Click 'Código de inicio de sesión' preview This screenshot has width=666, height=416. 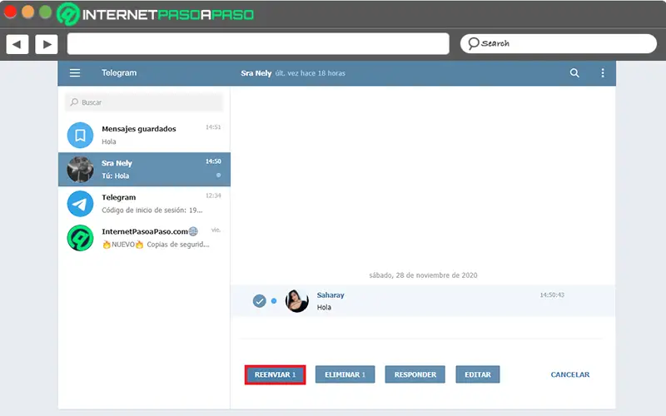[x=152, y=210]
